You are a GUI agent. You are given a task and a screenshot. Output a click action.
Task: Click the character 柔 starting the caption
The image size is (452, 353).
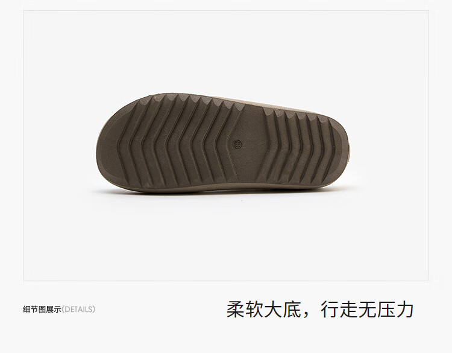236,310
